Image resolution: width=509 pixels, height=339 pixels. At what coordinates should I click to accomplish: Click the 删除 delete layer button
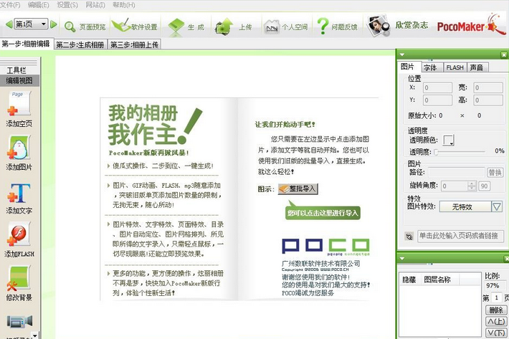click(496, 310)
